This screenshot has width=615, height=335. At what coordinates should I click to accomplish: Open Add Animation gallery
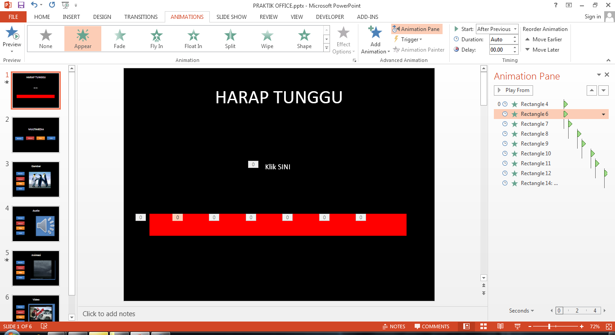[x=375, y=40]
